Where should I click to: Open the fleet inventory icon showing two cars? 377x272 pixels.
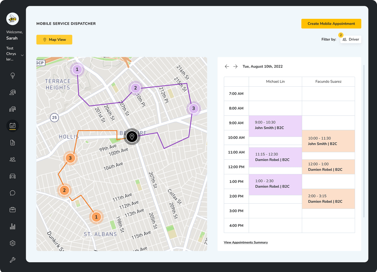pyautogui.click(x=13, y=109)
